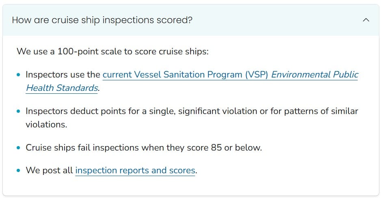Click the 'How are cruise ship inspections scored?' heading
381x198 pixels.
coord(102,20)
